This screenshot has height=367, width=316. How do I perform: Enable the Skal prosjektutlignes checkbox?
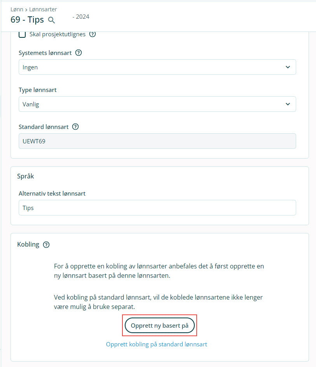[x=22, y=34]
